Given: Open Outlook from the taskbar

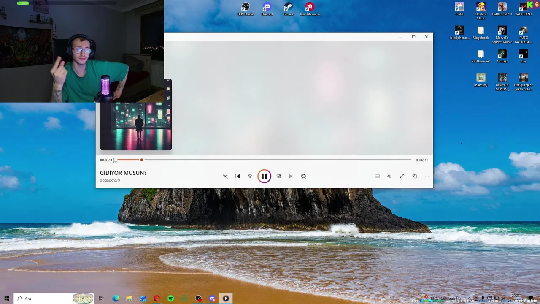Looking at the screenshot, I should [143, 299].
